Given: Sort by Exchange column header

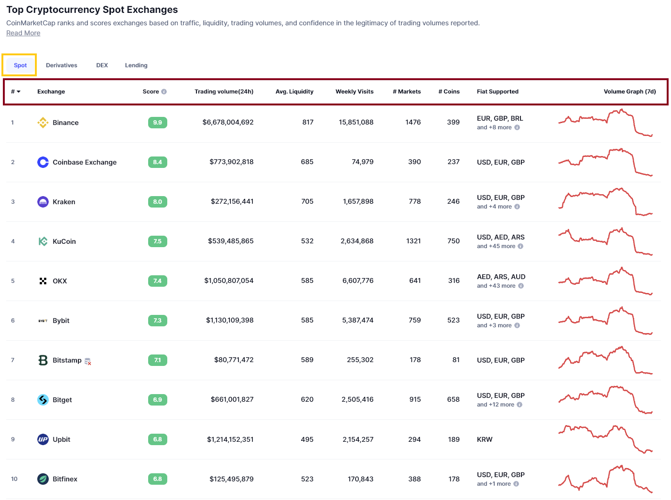Looking at the screenshot, I should [51, 92].
